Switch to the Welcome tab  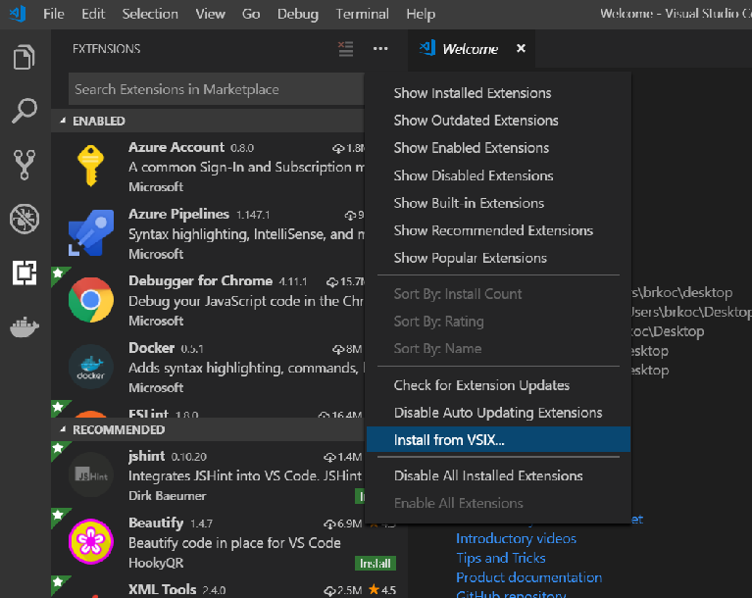471,48
